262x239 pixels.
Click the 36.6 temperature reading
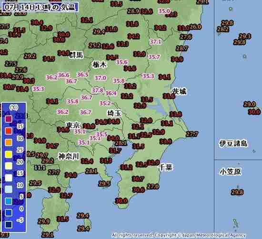pos(63,75)
